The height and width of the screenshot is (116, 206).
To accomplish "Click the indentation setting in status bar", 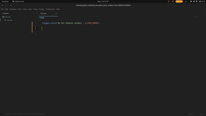I will click(x=191, y=114).
